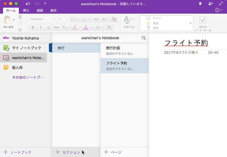Screen dimensions: 227x157
Task: Click the Cut scissors icon
Action: (20, 17)
